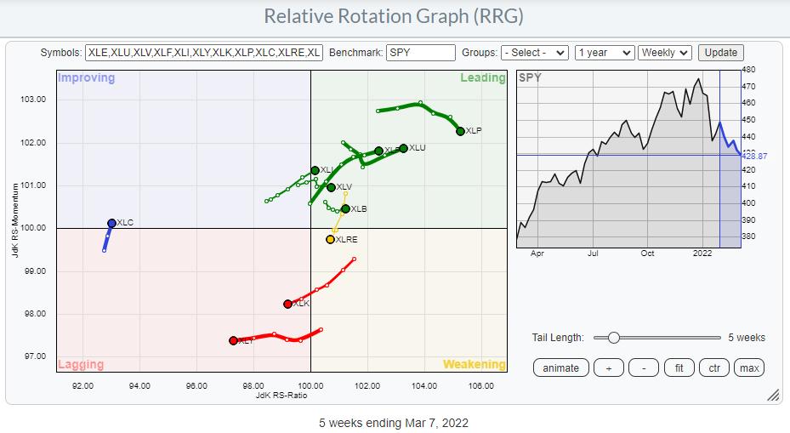Open the Groups select dropdown
This screenshot has width=790, height=433.
(x=534, y=53)
